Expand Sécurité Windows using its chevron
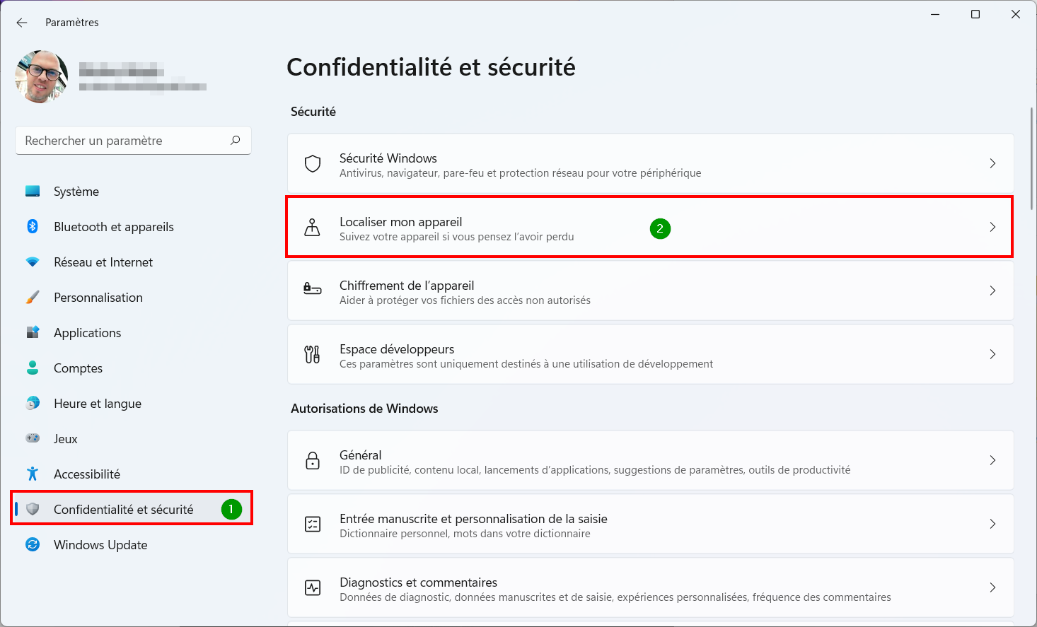 [992, 163]
